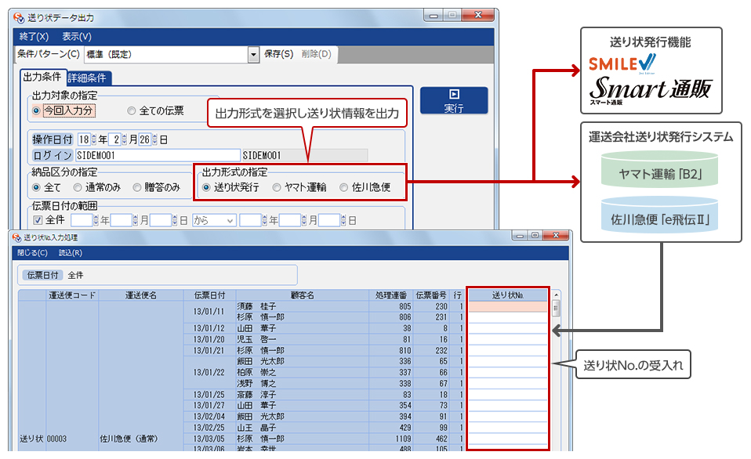Screen dimensions: 751x459
Task: Click the customer name 斎藤 淳子
Action: coord(256,395)
